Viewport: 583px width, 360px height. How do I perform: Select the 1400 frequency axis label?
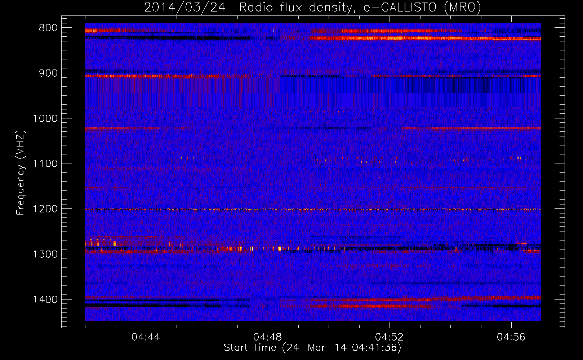(45, 299)
